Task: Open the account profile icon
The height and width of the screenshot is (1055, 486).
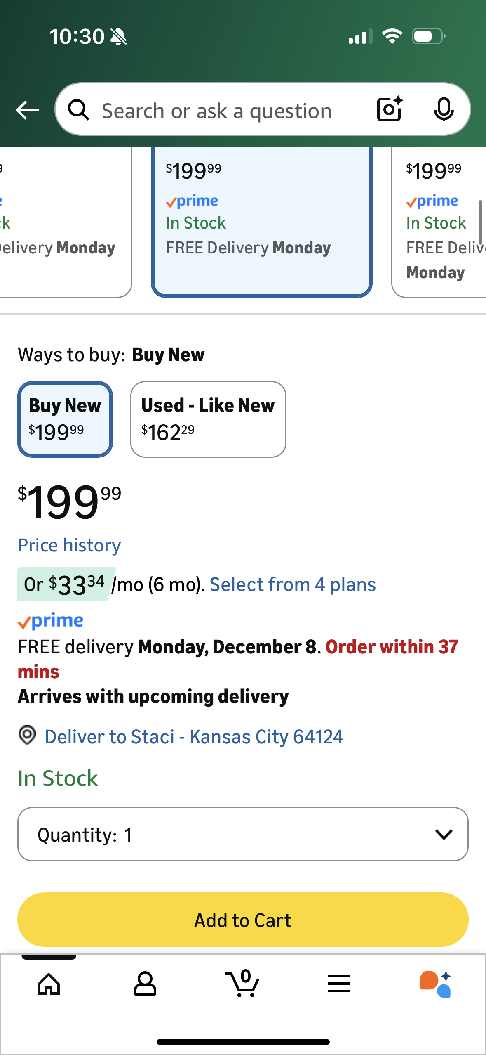Action: [x=145, y=984]
